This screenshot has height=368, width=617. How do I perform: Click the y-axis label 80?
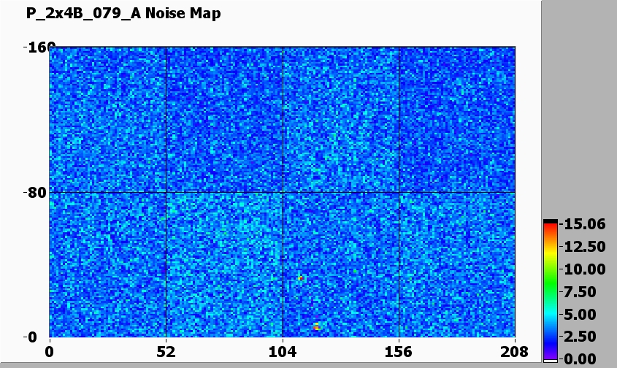(35, 193)
